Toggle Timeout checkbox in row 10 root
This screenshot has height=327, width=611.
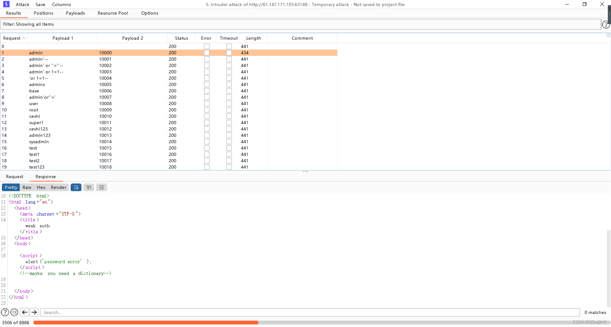[229, 110]
